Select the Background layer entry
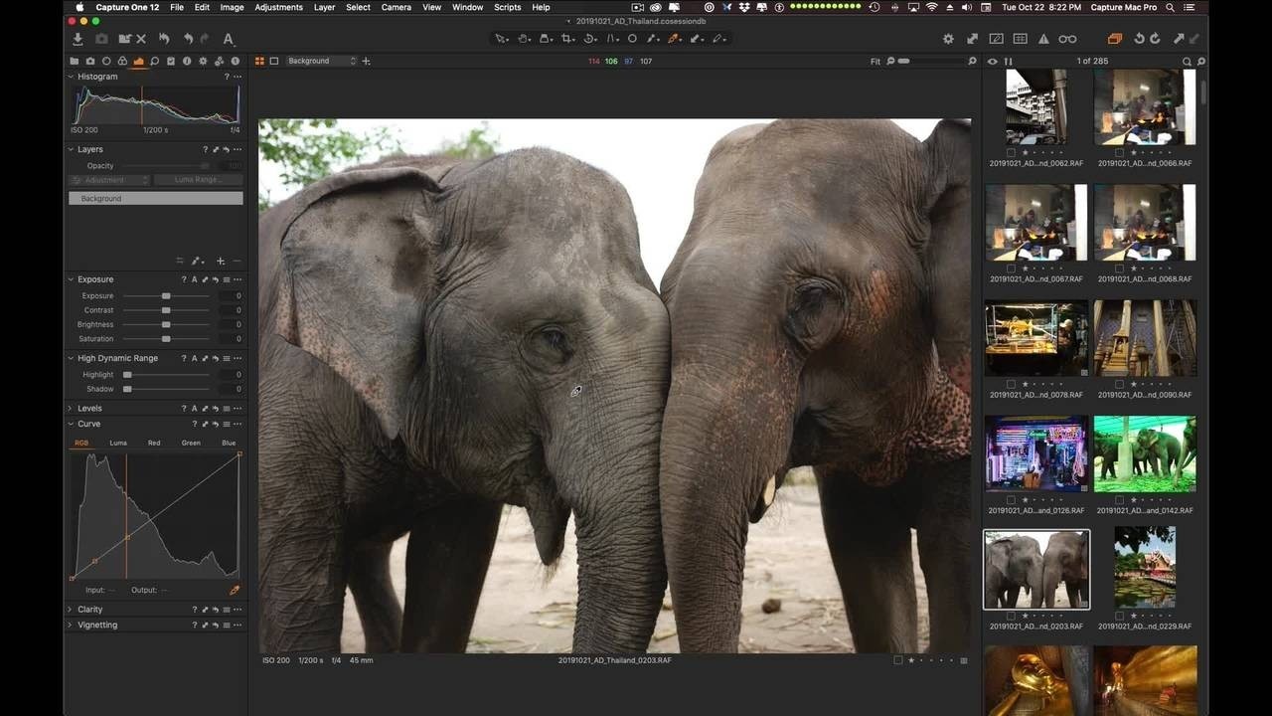This screenshot has height=716, width=1272. (x=155, y=199)
